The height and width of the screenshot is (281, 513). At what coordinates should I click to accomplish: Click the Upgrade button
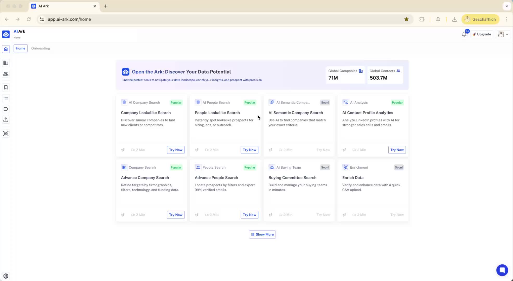click(x=482, y=34)
